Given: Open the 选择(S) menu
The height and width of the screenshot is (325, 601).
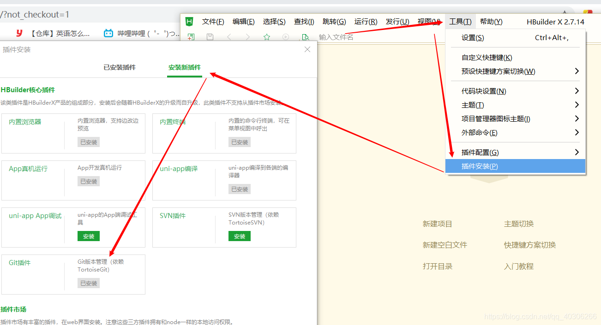Looking at the screenshot, I should point(274,22).
